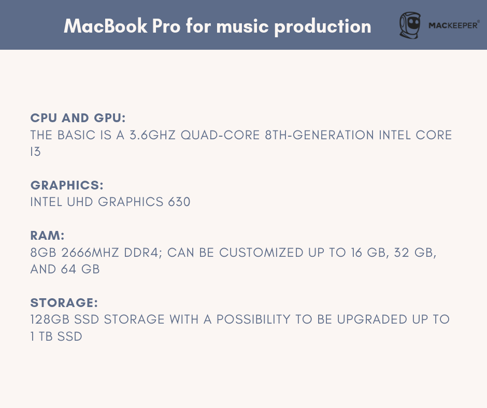Select the 'CPU AND GPU:' heading
The image size is (487, 408).
[x=78, y=118]
